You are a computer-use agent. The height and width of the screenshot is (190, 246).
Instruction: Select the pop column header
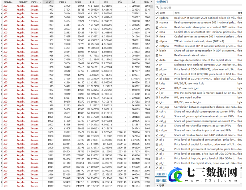[92, 2]
